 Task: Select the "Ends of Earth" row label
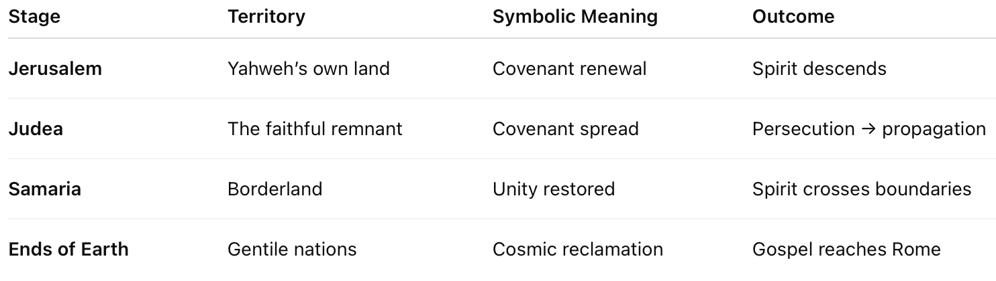tap(68, 249)
